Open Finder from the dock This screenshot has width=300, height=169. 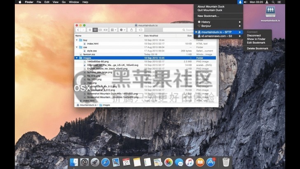(74, 162)
